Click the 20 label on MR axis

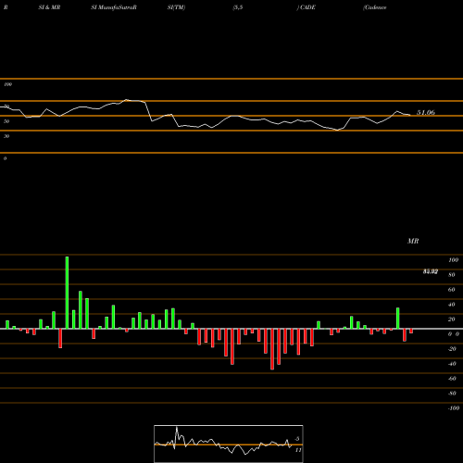[452, 319]
